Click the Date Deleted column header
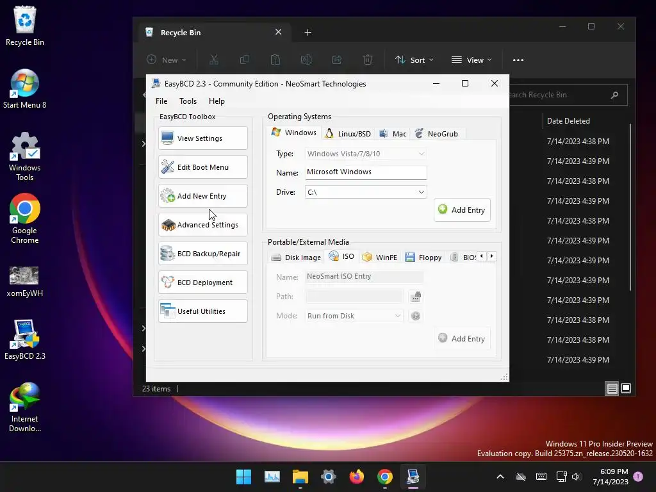The width and height of the screenshot is (656, 492). (568, 121)
